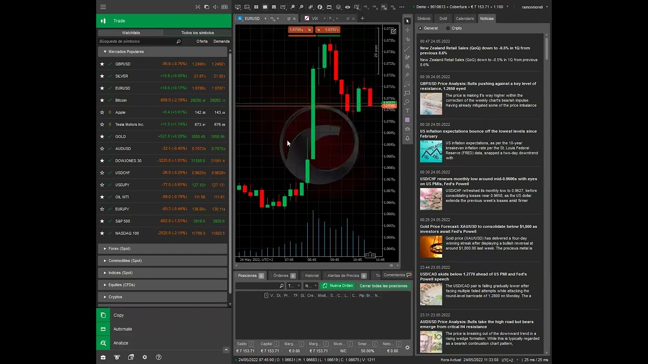The width and height of the screenshot is (648, 364).
Task: Toggle sound icon in top bar
Action: click(x=215, y=7)
